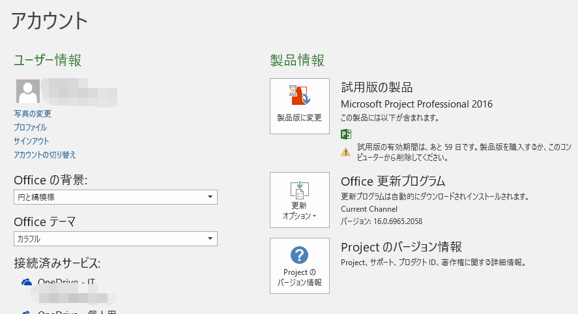Viewport: 578px width, 314px height.
Task: Open the プロファイル link
Action: coord(30,128)
